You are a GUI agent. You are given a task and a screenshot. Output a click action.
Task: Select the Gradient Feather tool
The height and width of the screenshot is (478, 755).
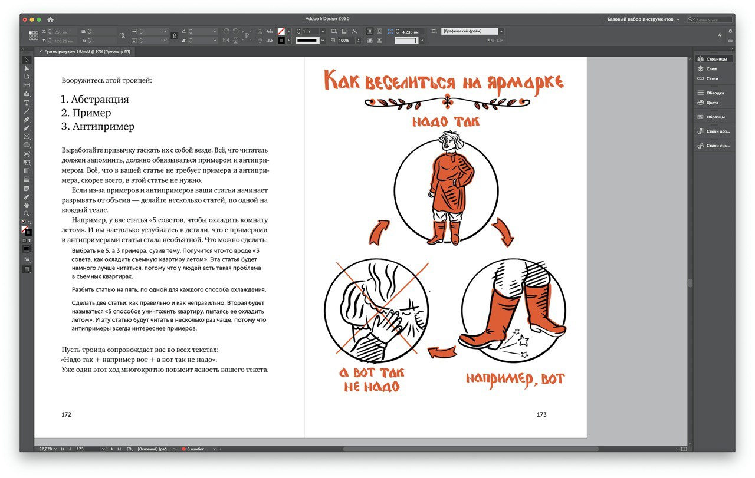[x=27, y=179]
